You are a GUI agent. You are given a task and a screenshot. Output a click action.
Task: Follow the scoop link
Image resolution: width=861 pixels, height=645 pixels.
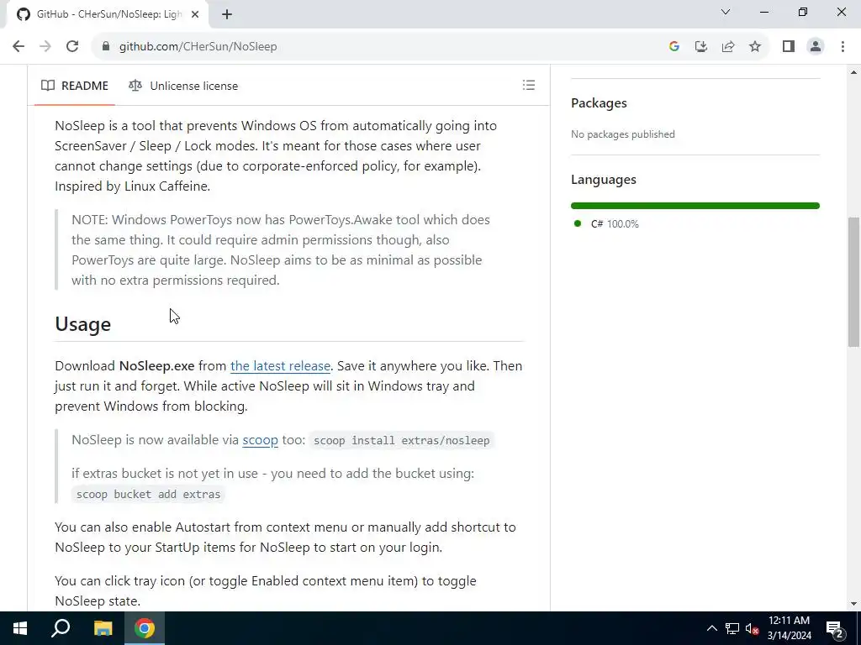click(x=261, y=440)
